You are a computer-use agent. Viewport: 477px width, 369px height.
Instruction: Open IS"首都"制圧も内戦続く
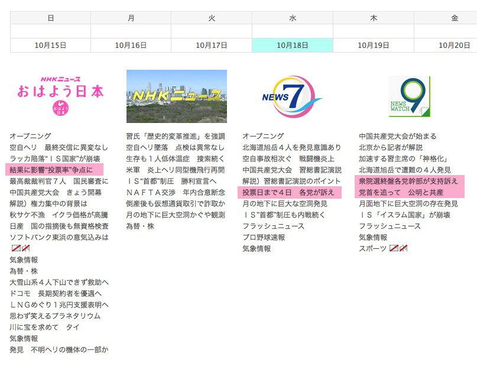tap(284, 215)
